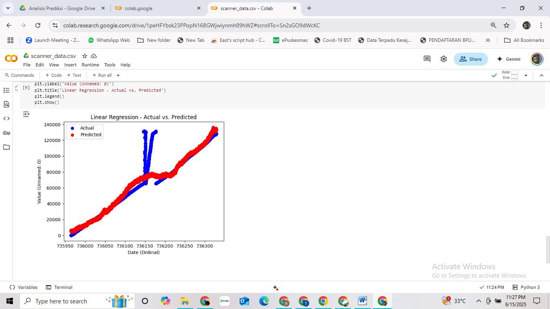Collapse the header using the chevron

pyautogui.click(x=541, y=75)
